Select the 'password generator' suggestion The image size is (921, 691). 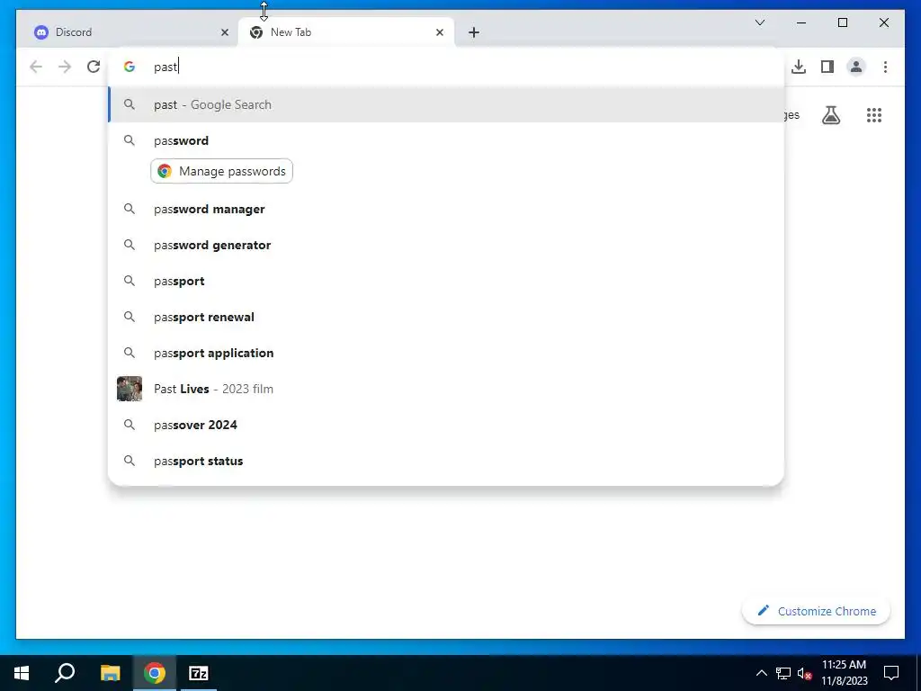point(446,245)
